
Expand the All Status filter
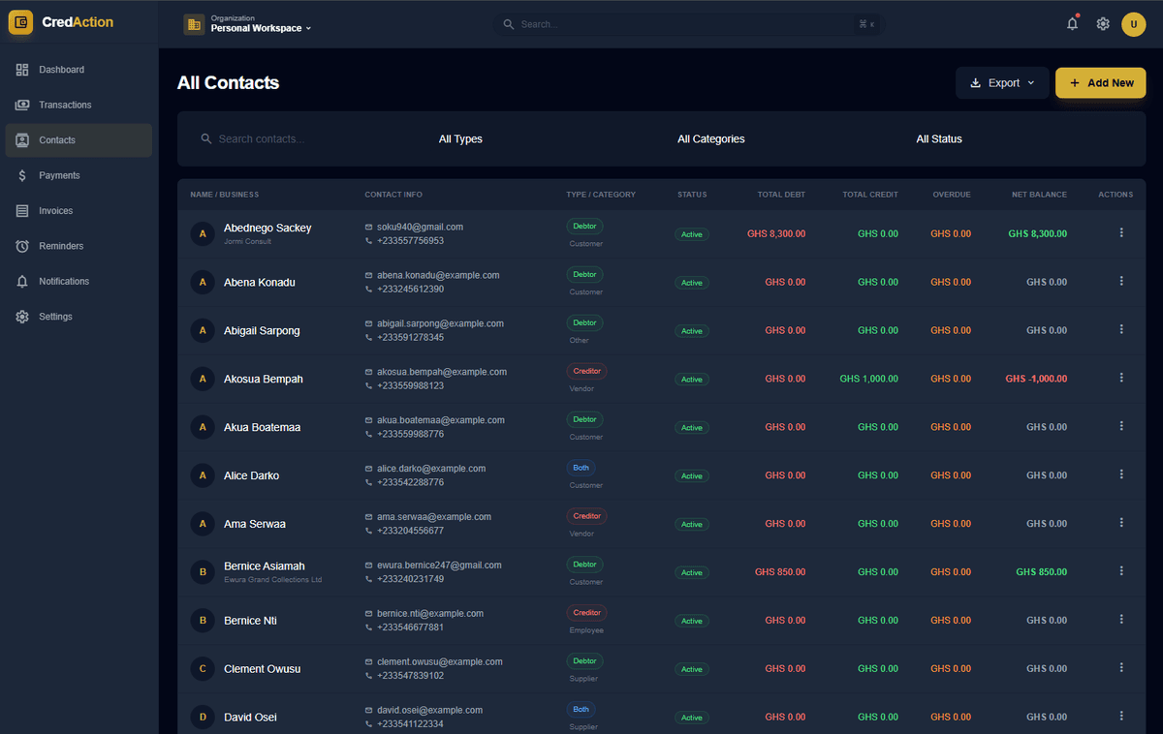(x=938, y=139)
